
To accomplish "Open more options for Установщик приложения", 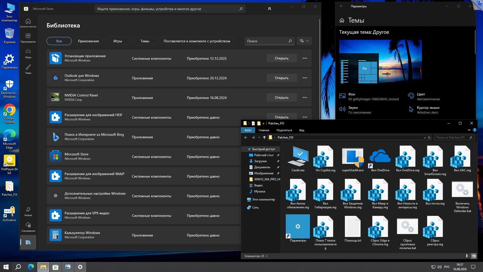I will [305, 58].
